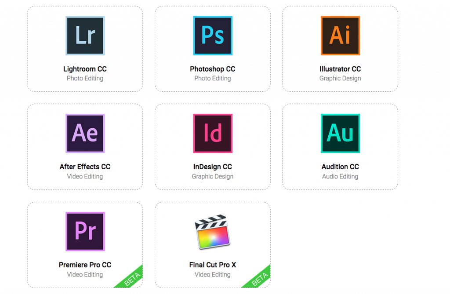Click the Final Cut Pro clapperboard icon
Screen dimensions: 450x294
click(213, 232)
